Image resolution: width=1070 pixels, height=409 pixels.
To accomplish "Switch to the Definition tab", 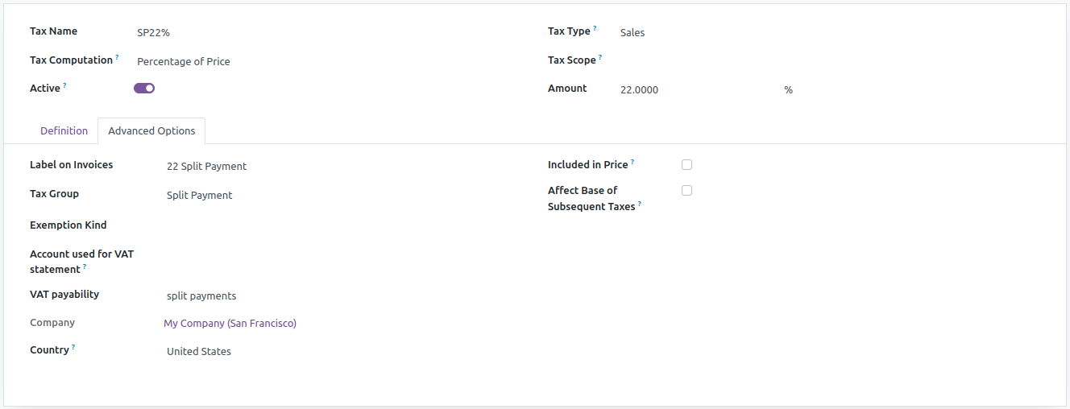I will point(64,131).
